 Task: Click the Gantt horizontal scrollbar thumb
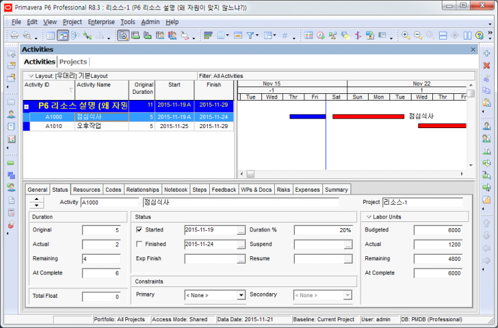coord(251,174)
